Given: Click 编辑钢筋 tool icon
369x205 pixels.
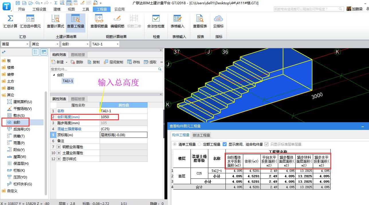Looking at the screenshot, I should [x=117, y=22].
